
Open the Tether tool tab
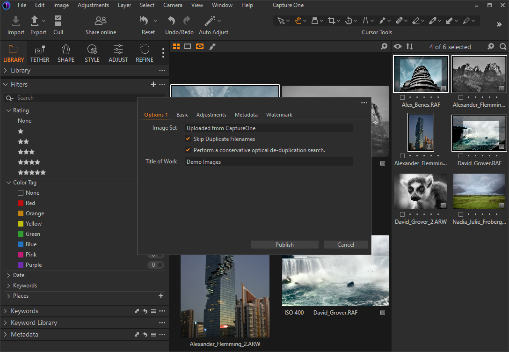pos(40,53)
